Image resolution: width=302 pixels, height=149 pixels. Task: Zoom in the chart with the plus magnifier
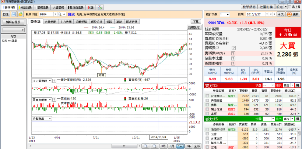(x=154, y=146)
